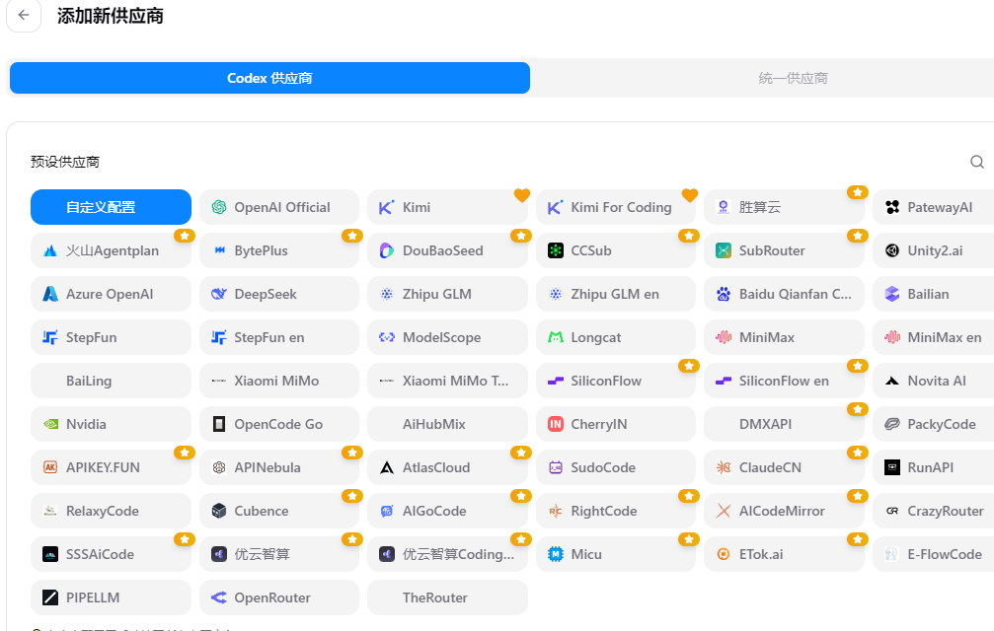The image size is (994, 631).
Task: Go back with the arrow button
Action: [x=24, y=15]
